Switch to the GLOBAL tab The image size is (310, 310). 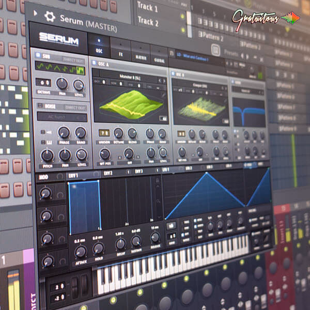(x=159, y=56)
